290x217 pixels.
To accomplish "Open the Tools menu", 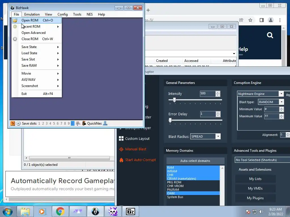I will (x=77, y=14).
